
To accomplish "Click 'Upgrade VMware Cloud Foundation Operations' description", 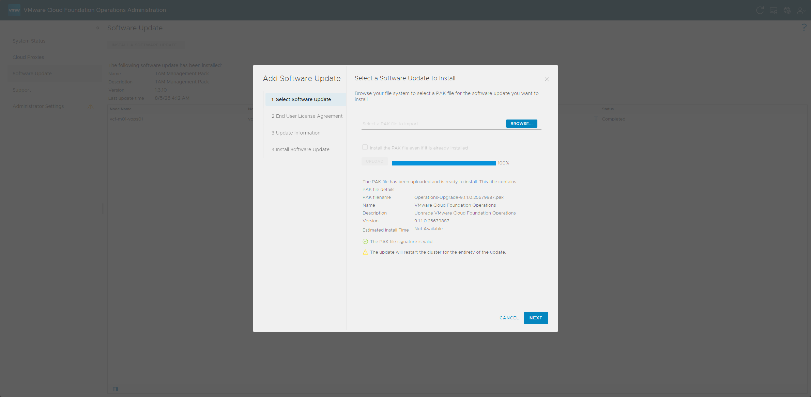I will point(465,213).
